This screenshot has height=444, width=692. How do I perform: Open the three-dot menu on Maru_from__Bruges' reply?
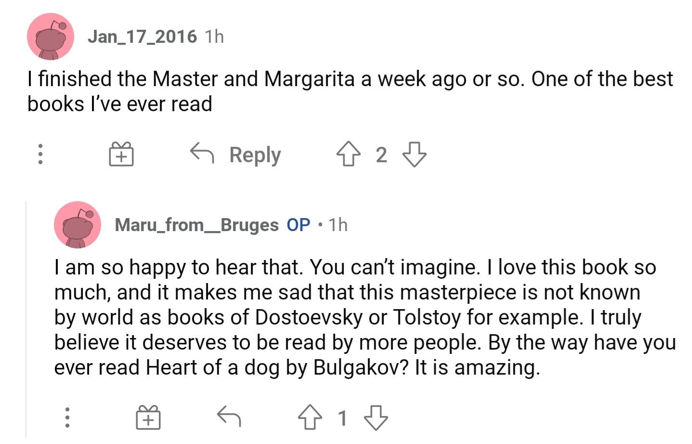point(67,417)
